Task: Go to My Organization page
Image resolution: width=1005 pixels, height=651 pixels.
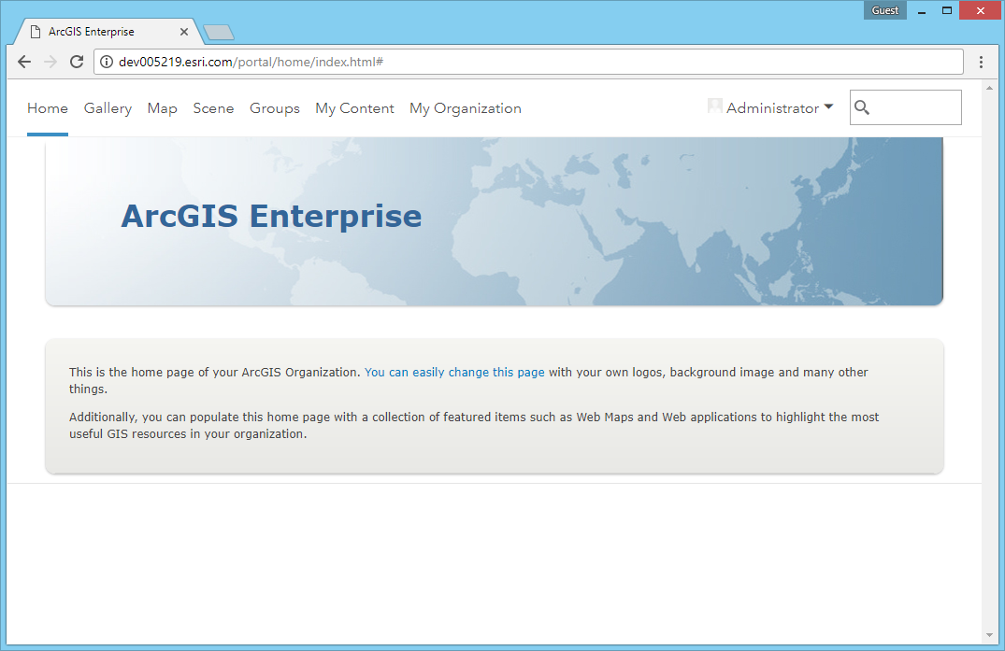Action: pyautogui.click(x=465, y=108)
